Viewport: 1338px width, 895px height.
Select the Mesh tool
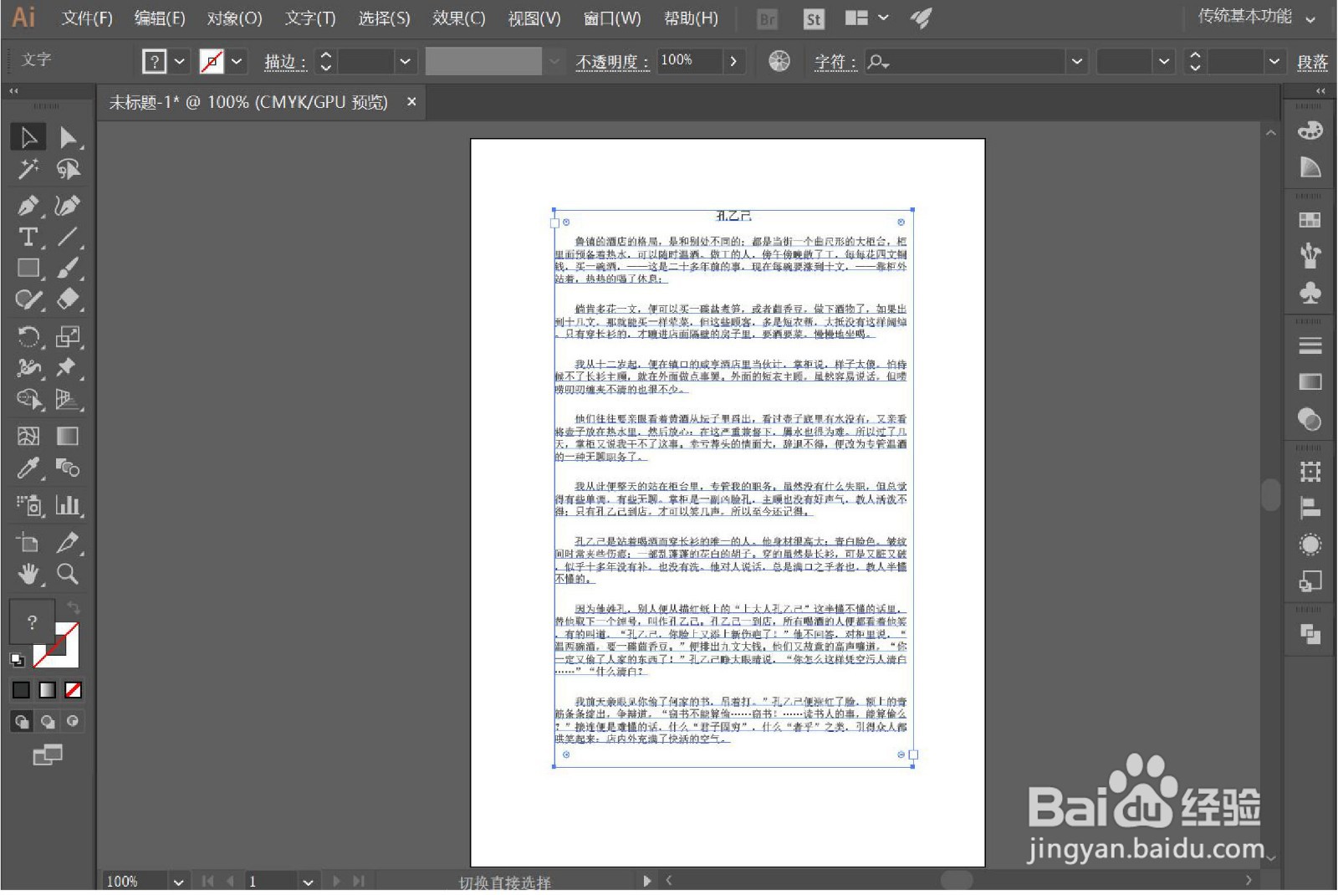click(x=28, y=436)
